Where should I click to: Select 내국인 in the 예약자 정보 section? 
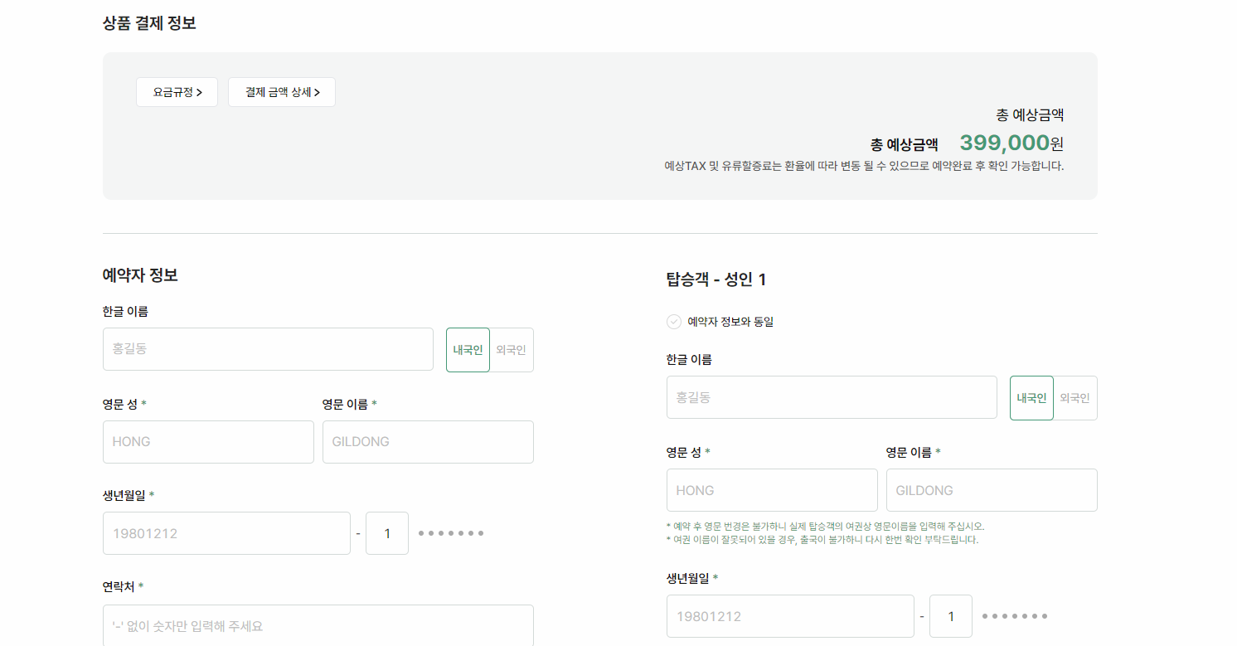(x=468, y=349)
